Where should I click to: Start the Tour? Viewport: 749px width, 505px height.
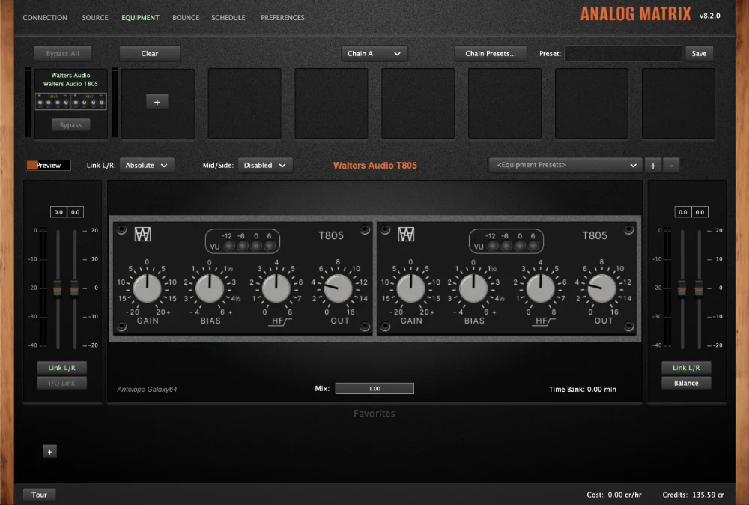tap(39, 495)
